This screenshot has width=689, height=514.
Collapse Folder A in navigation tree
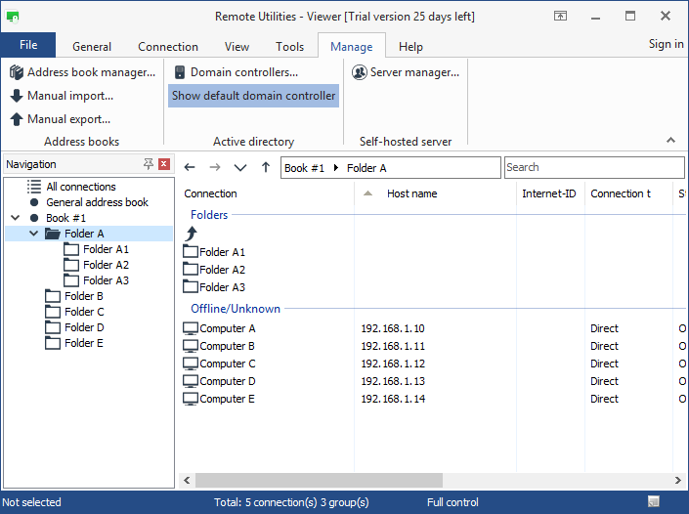34,234
